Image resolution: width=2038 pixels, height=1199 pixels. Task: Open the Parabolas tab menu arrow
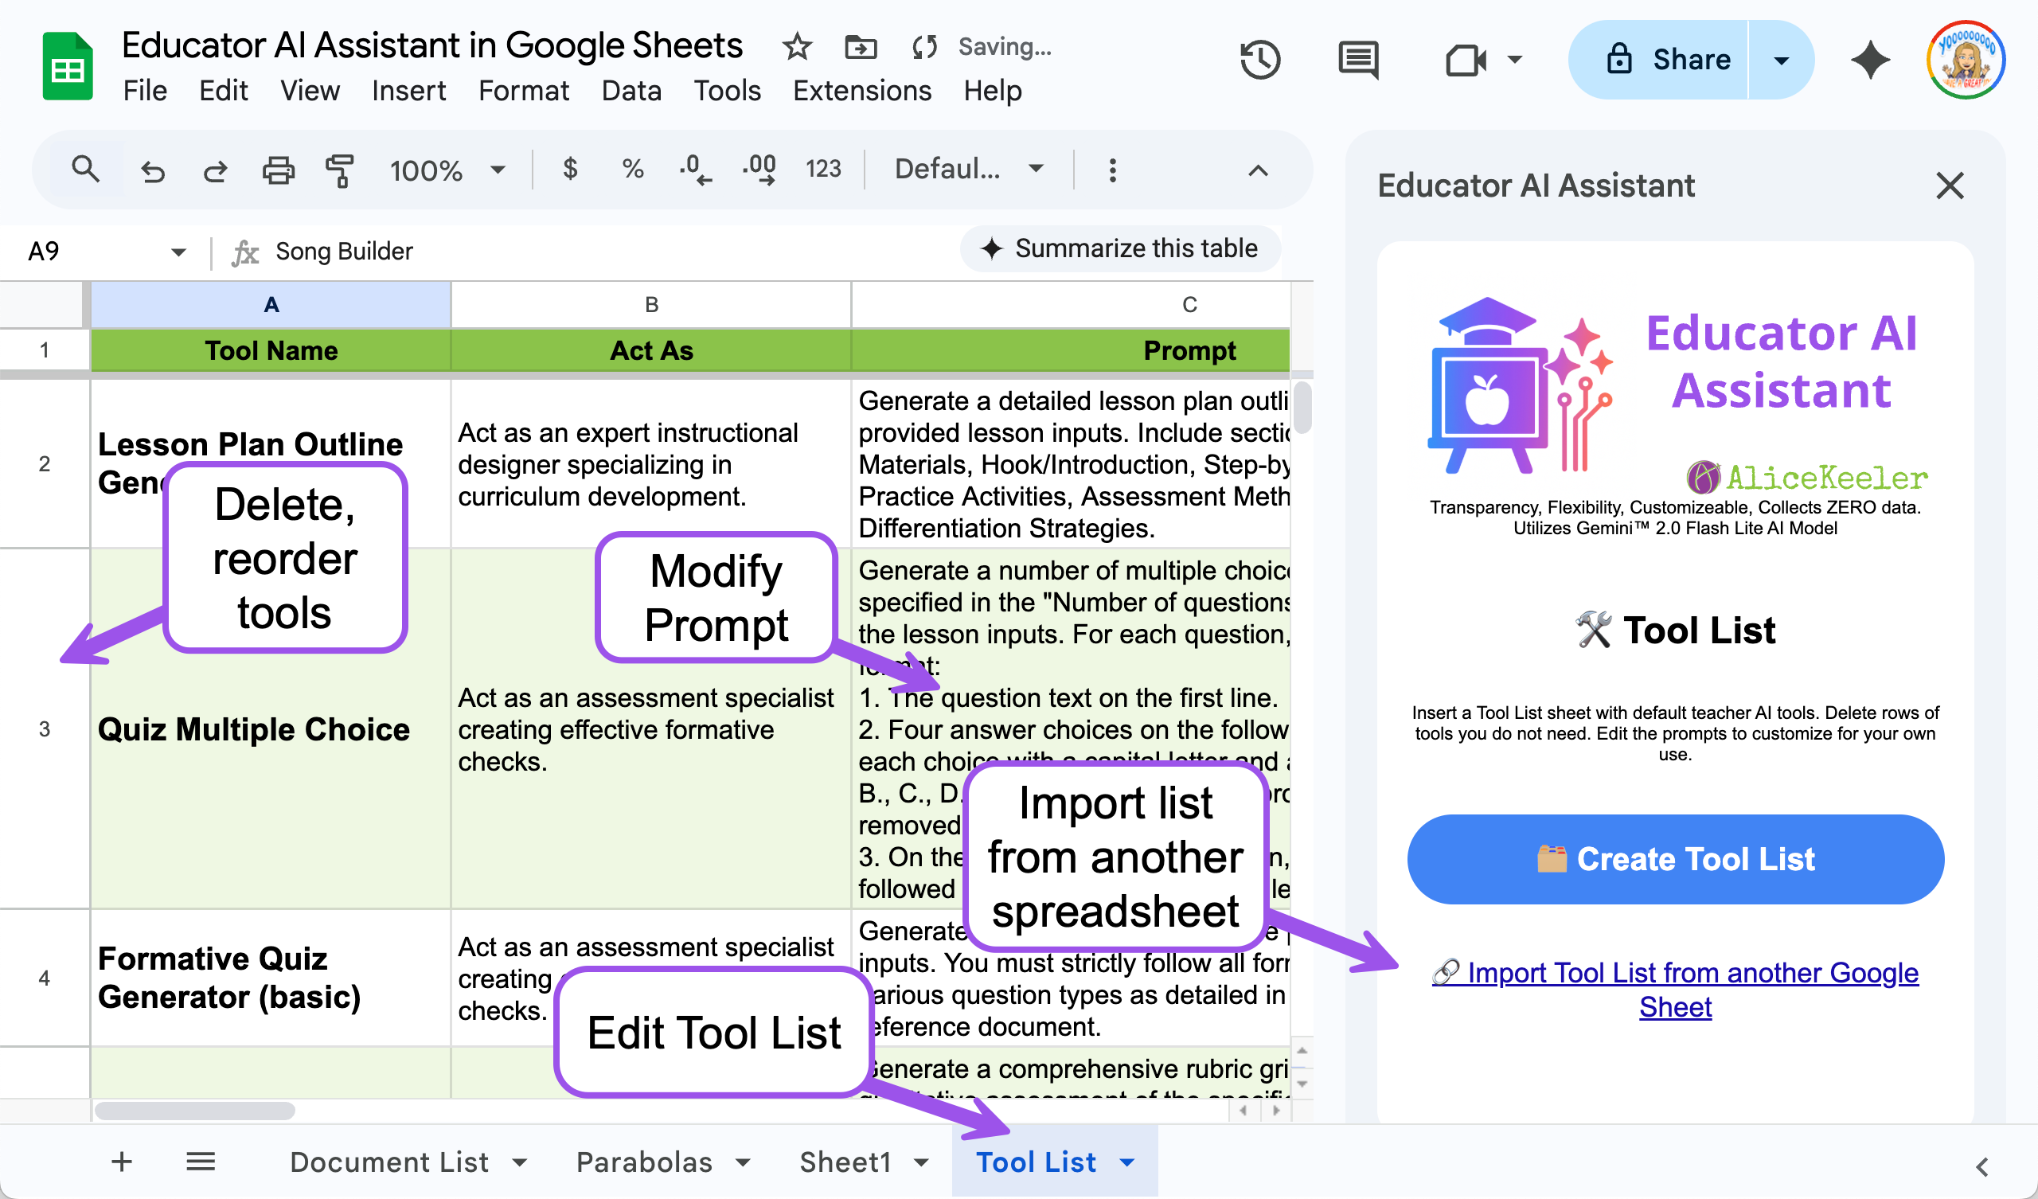744,1162
